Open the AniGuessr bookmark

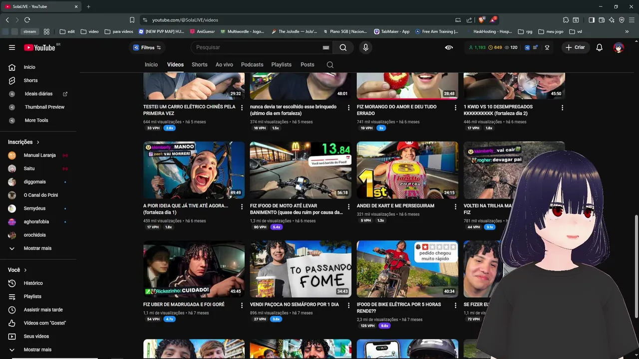(202, 31)
